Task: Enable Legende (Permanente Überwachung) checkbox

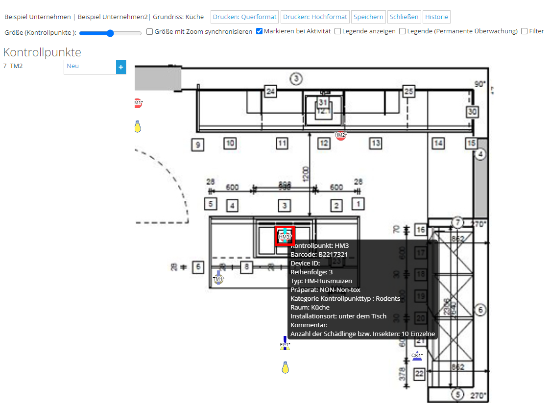Action: [x=403, y=31]
